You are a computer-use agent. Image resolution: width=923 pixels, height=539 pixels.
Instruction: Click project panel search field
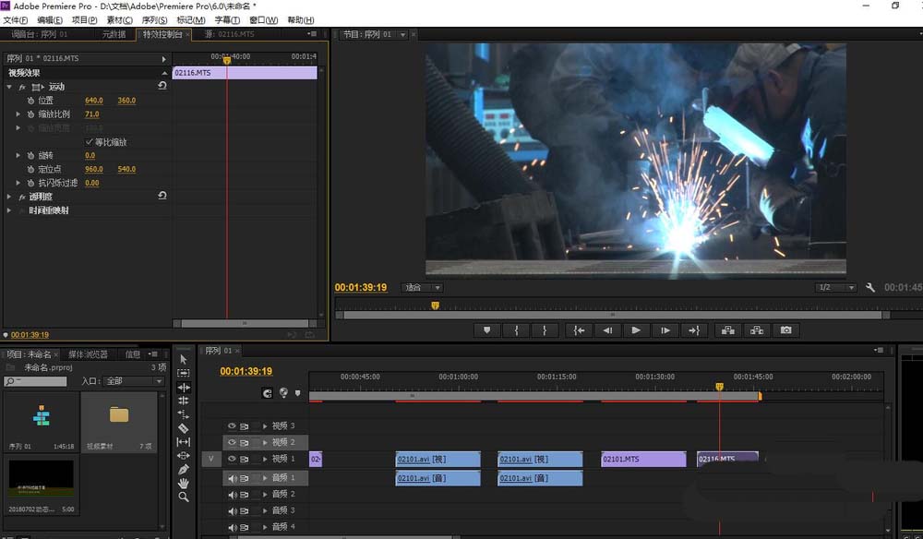coord(35,381)
